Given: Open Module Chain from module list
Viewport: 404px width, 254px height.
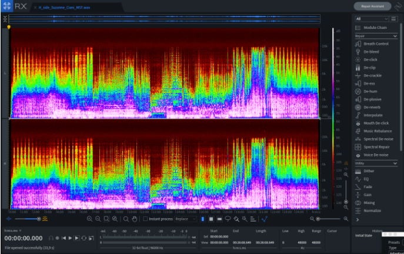Looking at the screenshot, I should pyautogui.click(x=375, y=28).
